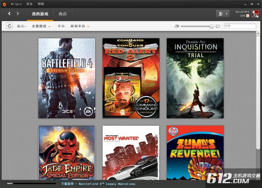Open the 下载暂停 Battlefield 4 status text
Screen dimensions: 262x188
tap(98, 184)
